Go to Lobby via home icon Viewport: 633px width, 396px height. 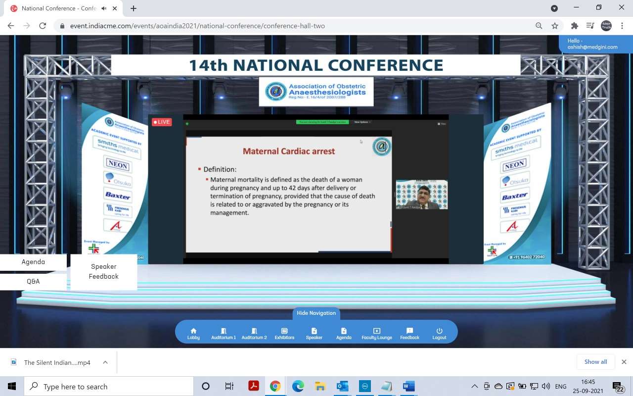[193, 334]
